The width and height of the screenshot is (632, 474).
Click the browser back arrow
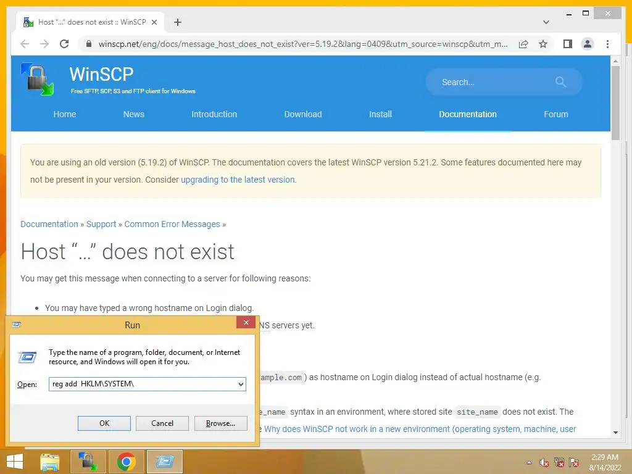pos(25,44)
